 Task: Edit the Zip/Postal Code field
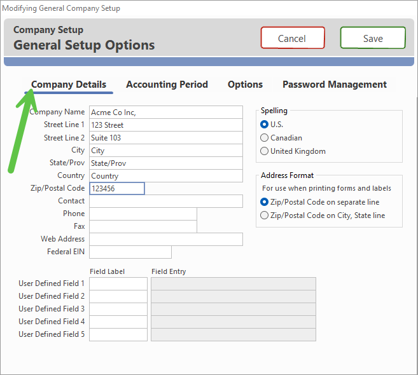click(x=117, y=188)
